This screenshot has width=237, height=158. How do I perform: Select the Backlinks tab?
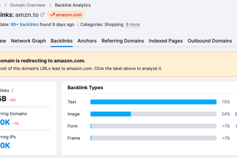pyautogui.click(x=62, y=41)
